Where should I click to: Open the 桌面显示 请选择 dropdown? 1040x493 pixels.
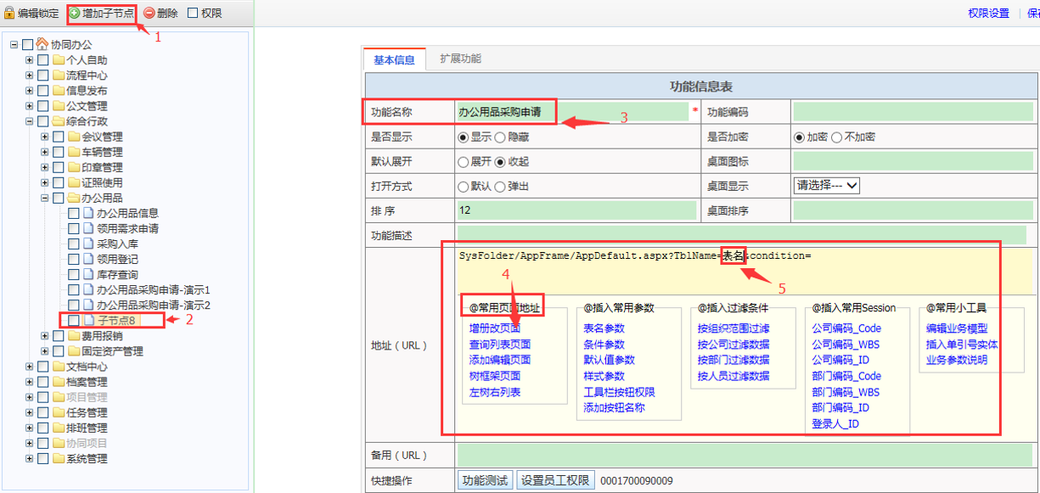tap(827, 185)
